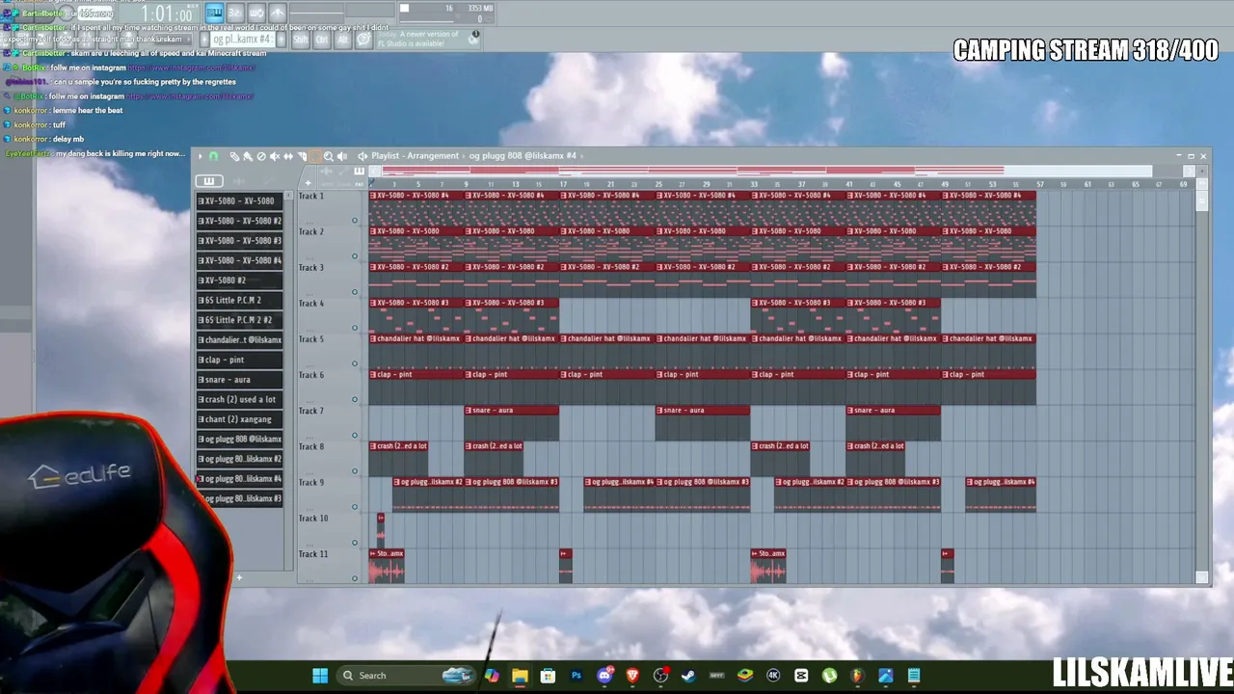
Task: Click the first audio clip on Track 11
Action: click(387, 566)
